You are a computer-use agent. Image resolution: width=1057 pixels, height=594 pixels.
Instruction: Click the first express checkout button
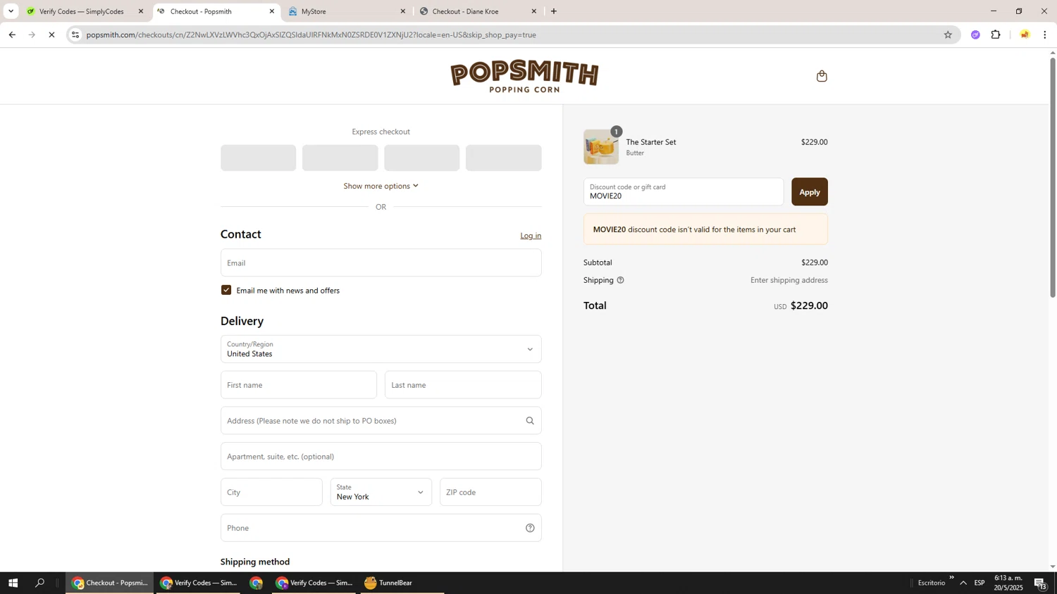point(259,158)
